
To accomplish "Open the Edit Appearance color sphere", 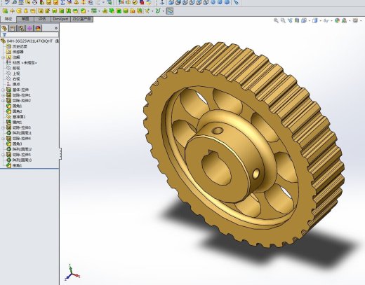I will click(x=337, y=20).
